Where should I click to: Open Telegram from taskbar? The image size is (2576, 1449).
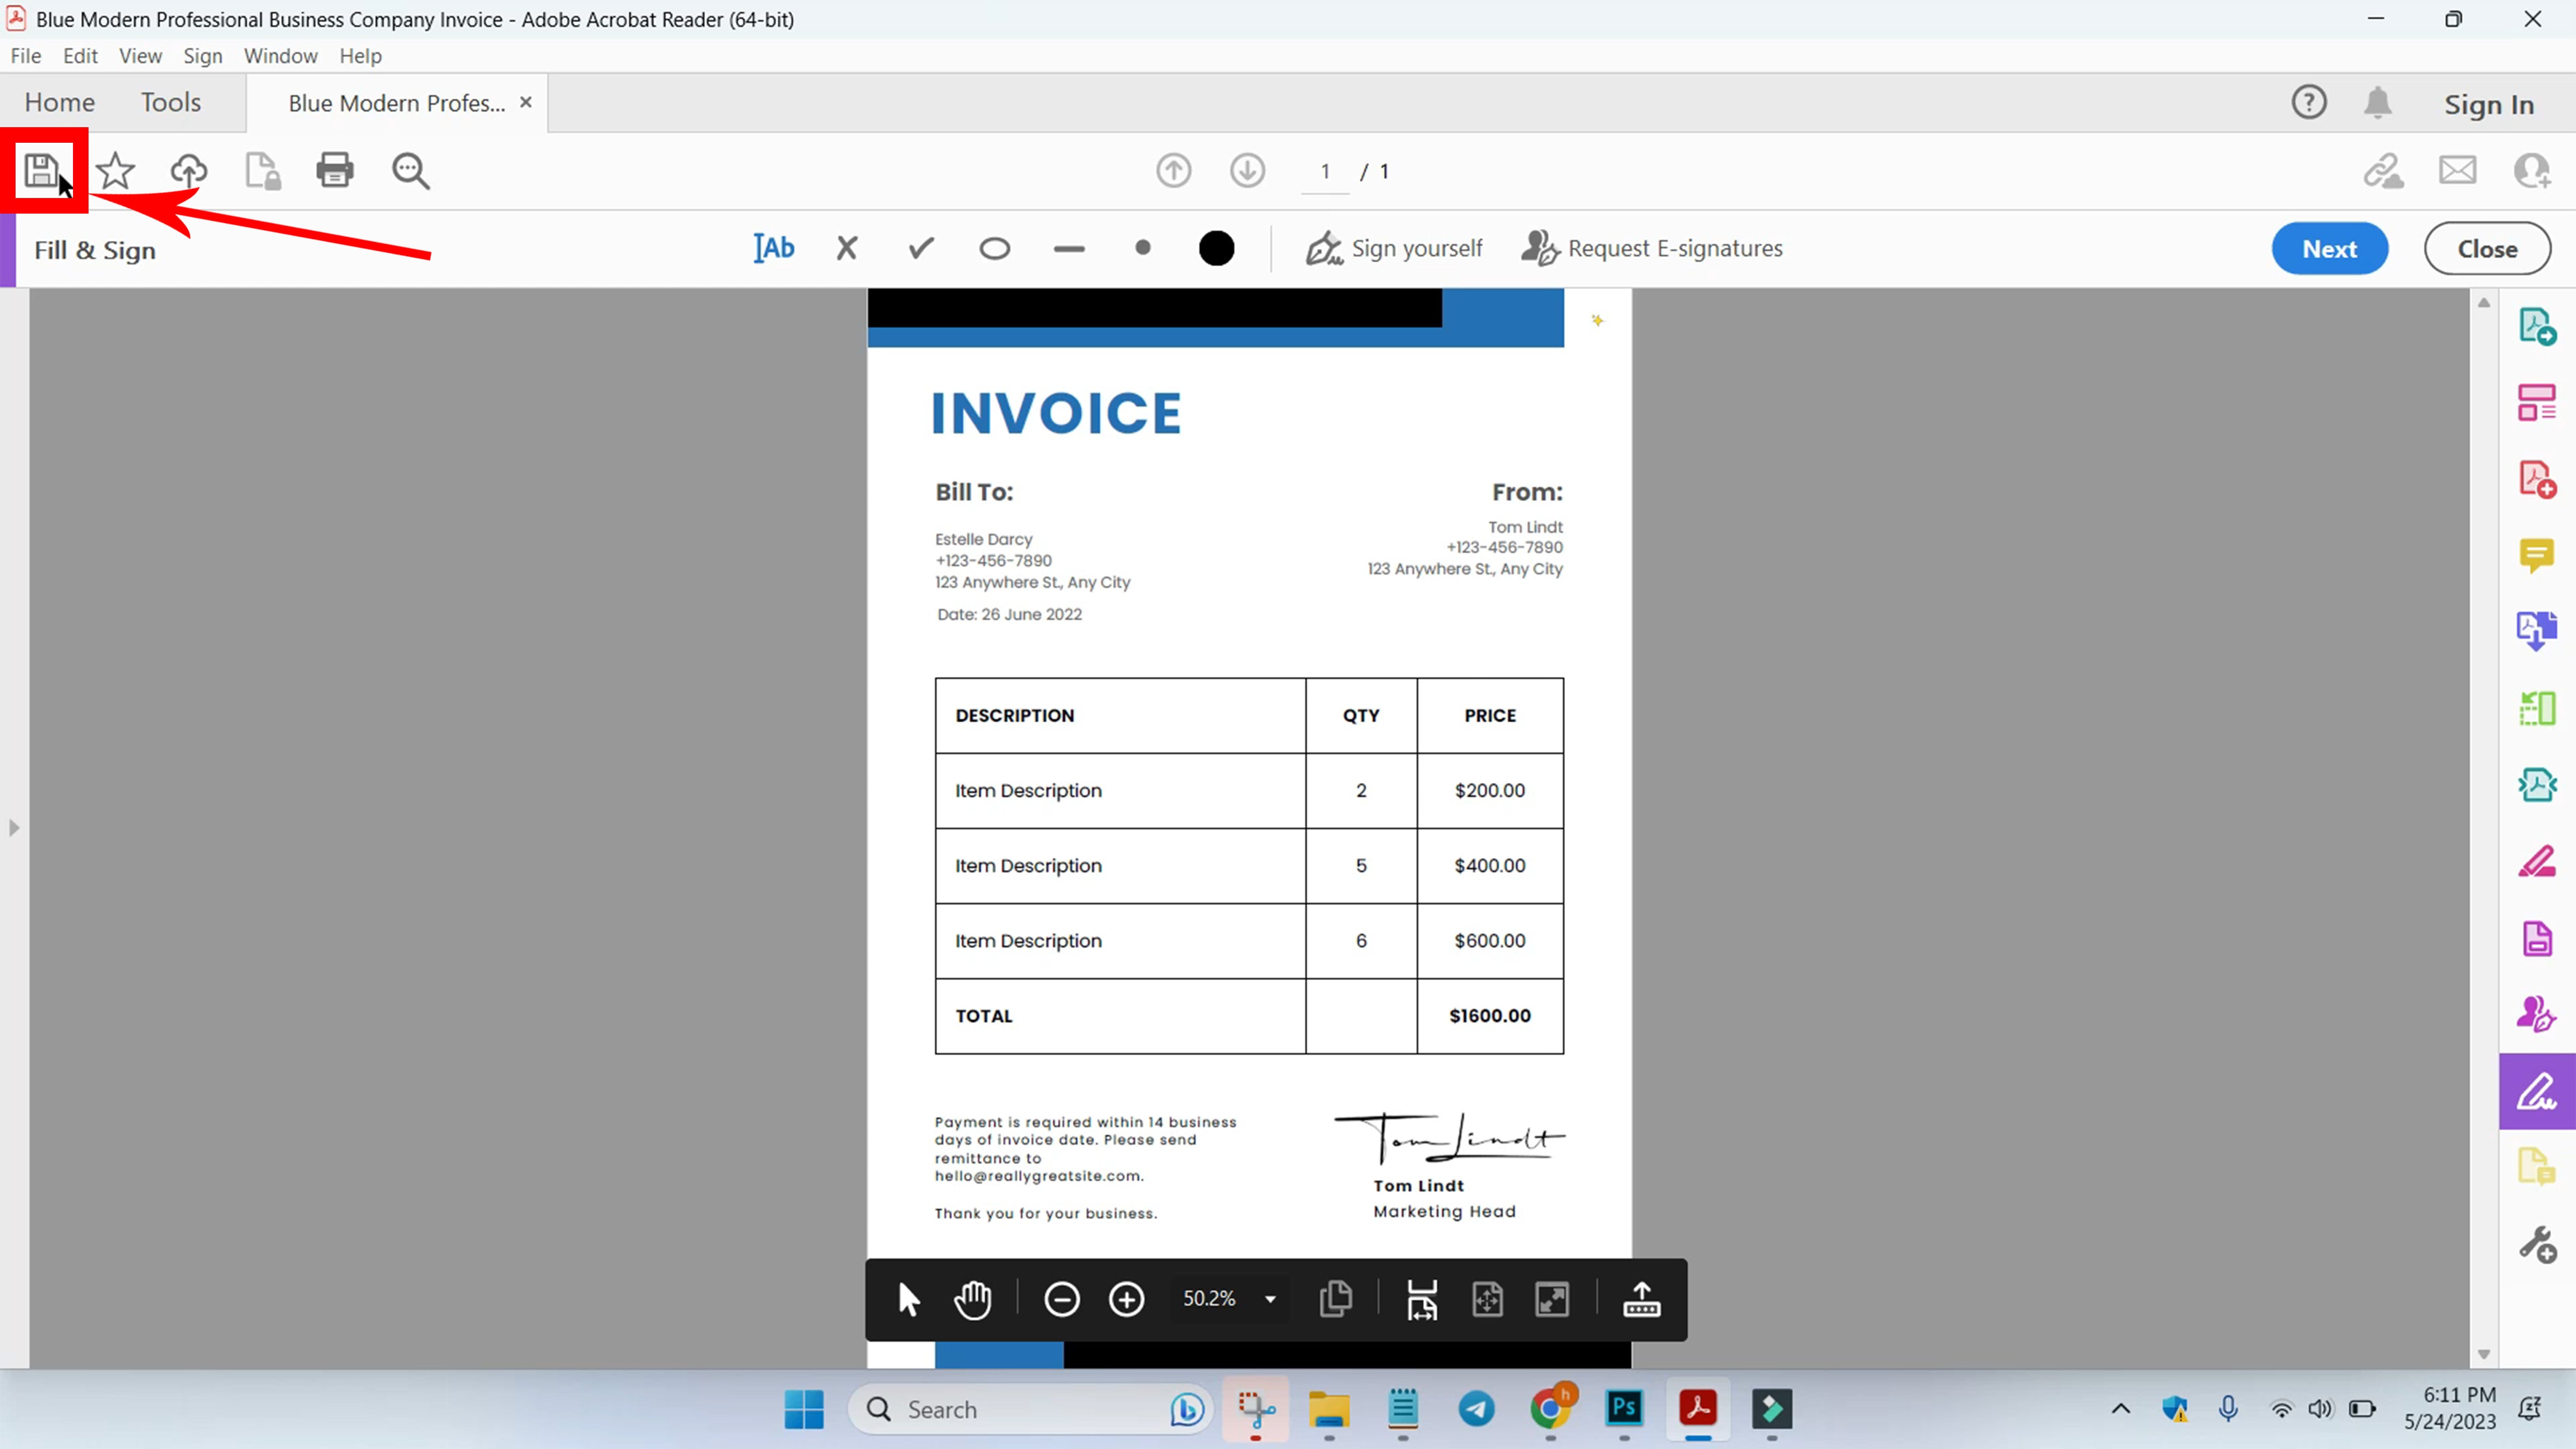1476,1408
